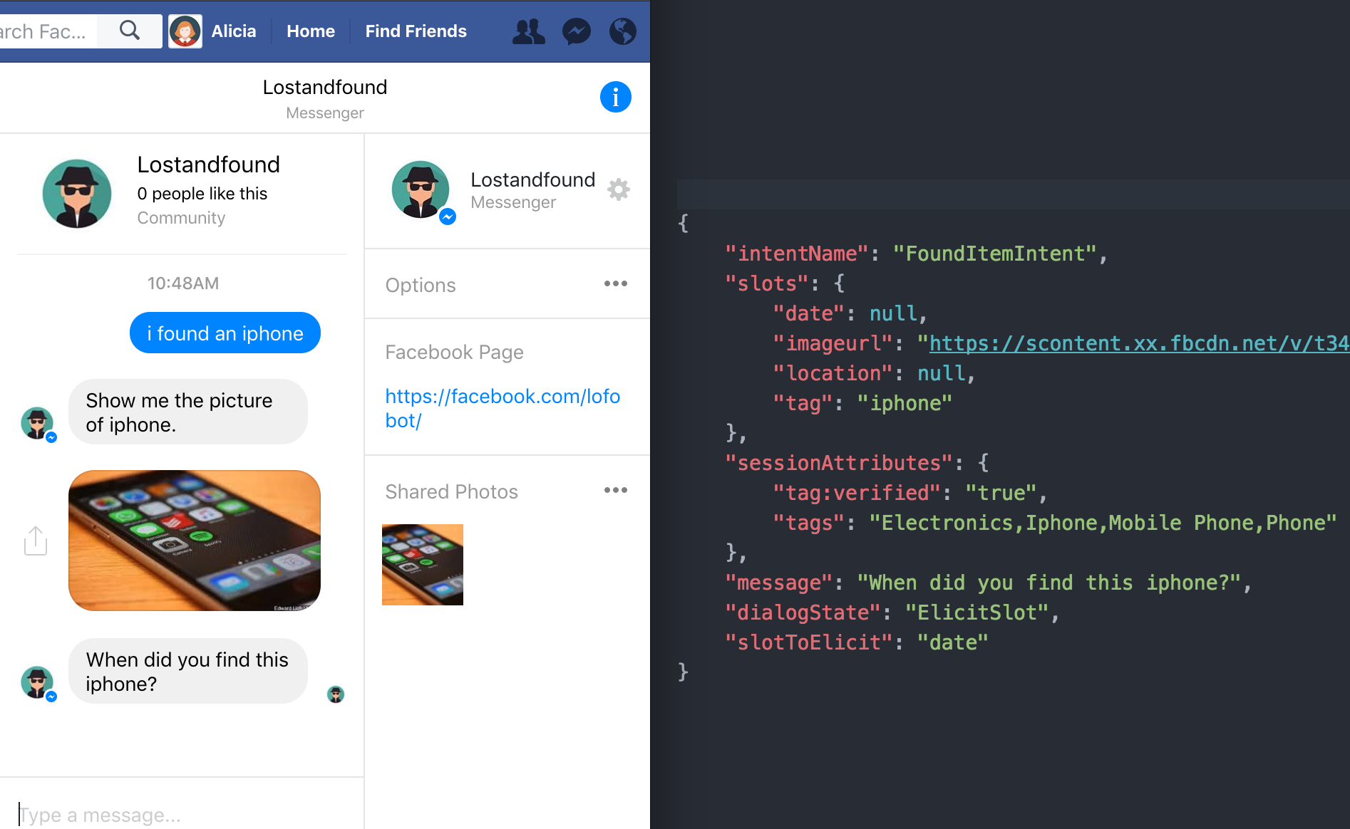Screen dimensions: 1350x829
Task: Click the "slots" key in the JSON
Action: click(767, 283)
